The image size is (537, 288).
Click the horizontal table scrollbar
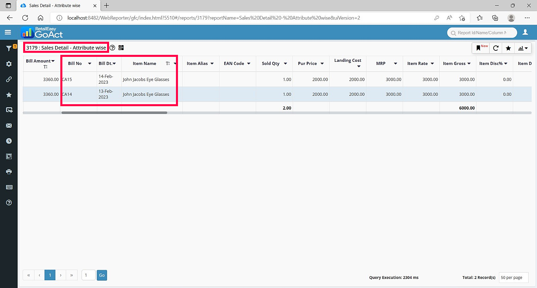tap(114, 113)
